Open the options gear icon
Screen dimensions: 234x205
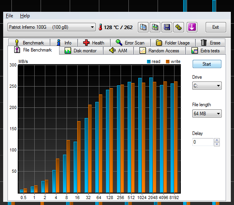(x=178, y=27)
